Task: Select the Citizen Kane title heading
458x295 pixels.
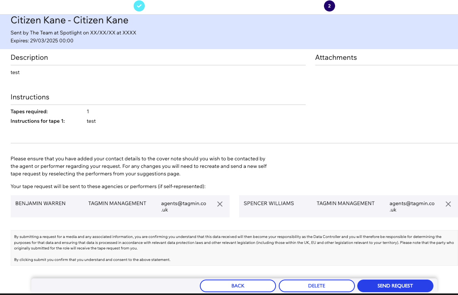Action: [69, 20]
